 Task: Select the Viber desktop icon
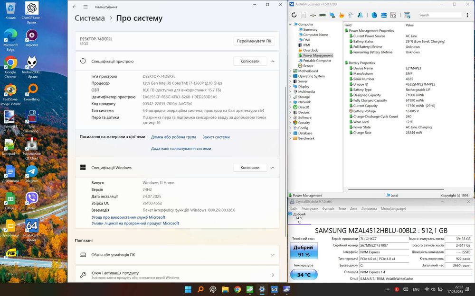pos(31,200)
